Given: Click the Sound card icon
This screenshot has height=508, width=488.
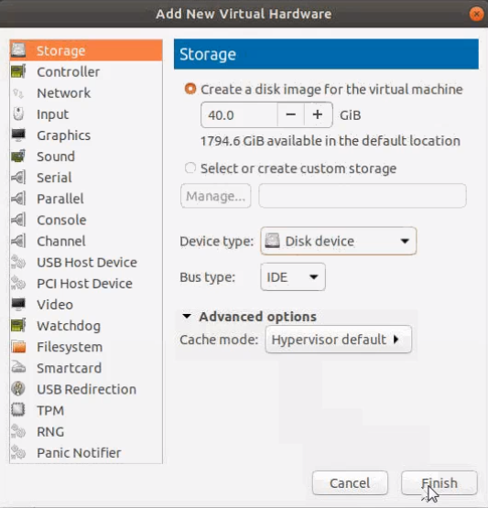Looking at the screenshot, I should coord(18,157).
